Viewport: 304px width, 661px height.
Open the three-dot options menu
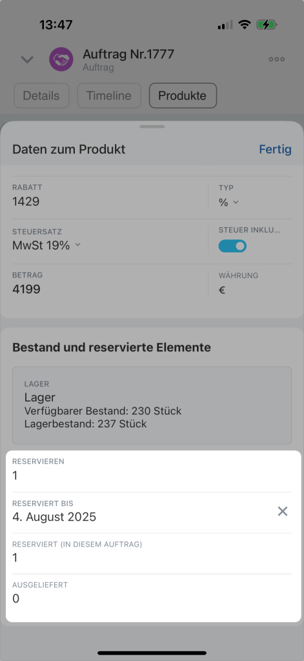coord(277,59)
